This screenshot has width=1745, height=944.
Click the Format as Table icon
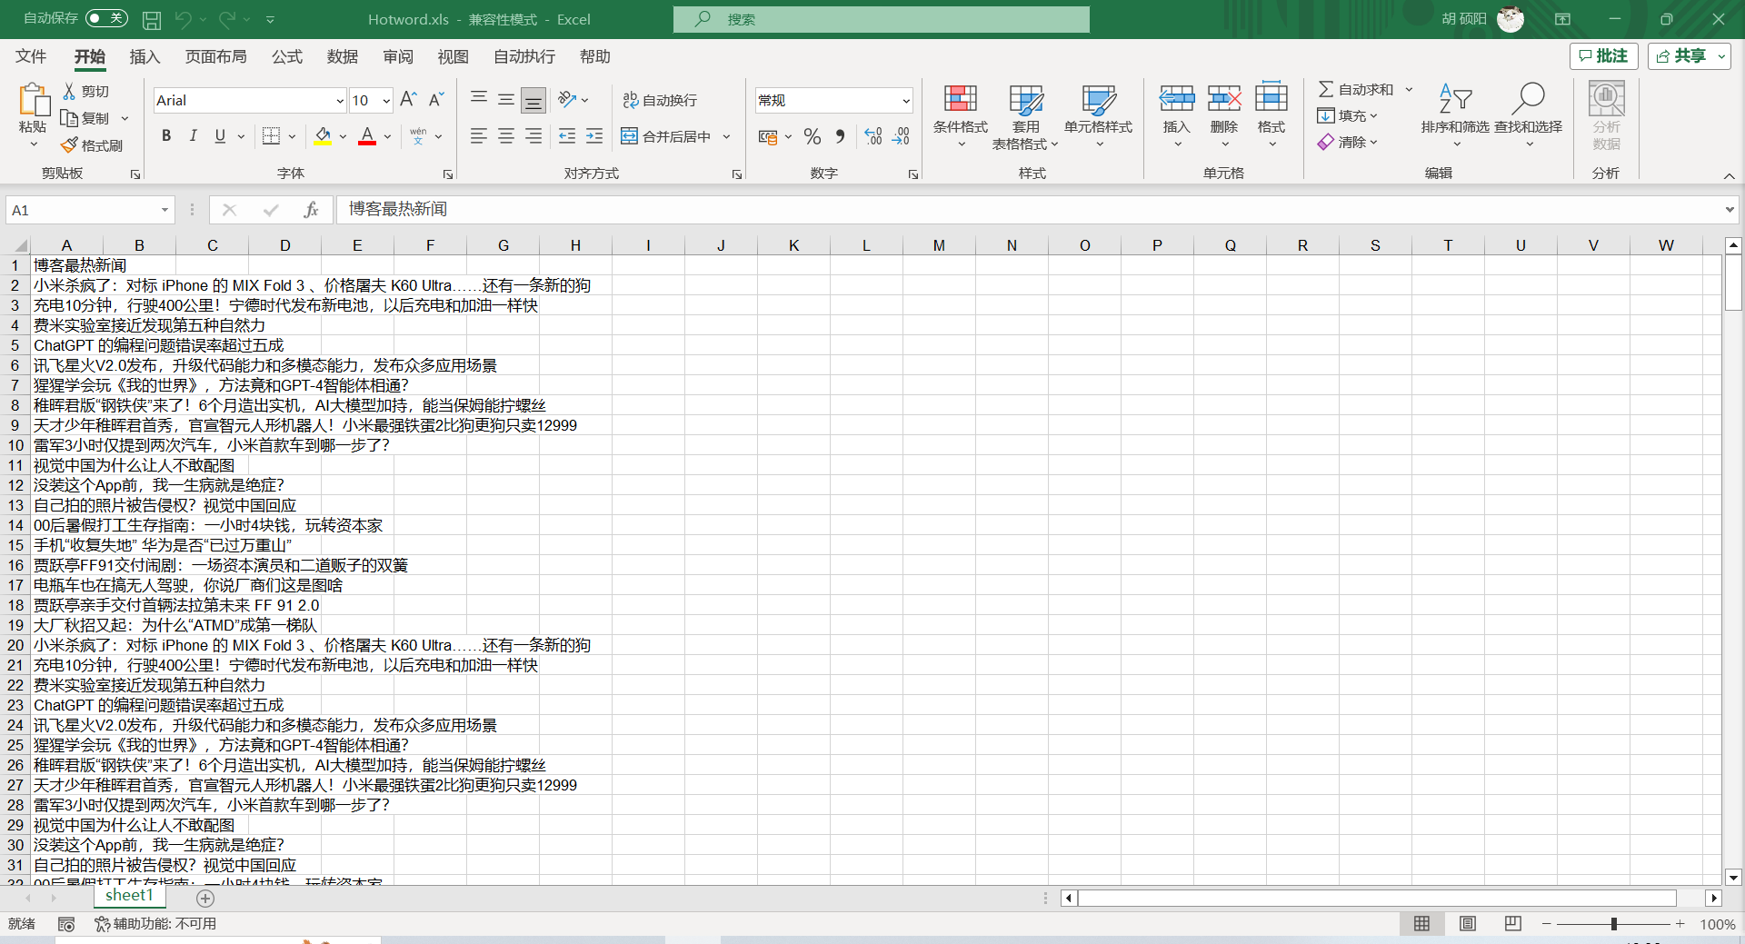[1026, 99]
